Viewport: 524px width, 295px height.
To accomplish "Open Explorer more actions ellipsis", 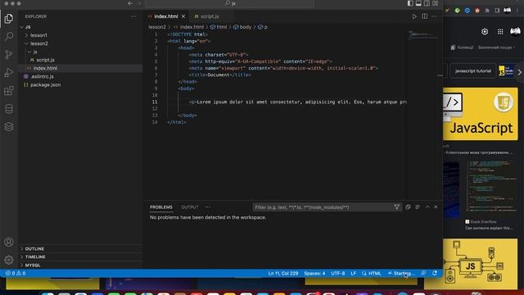I will click(x=134, y=16).
